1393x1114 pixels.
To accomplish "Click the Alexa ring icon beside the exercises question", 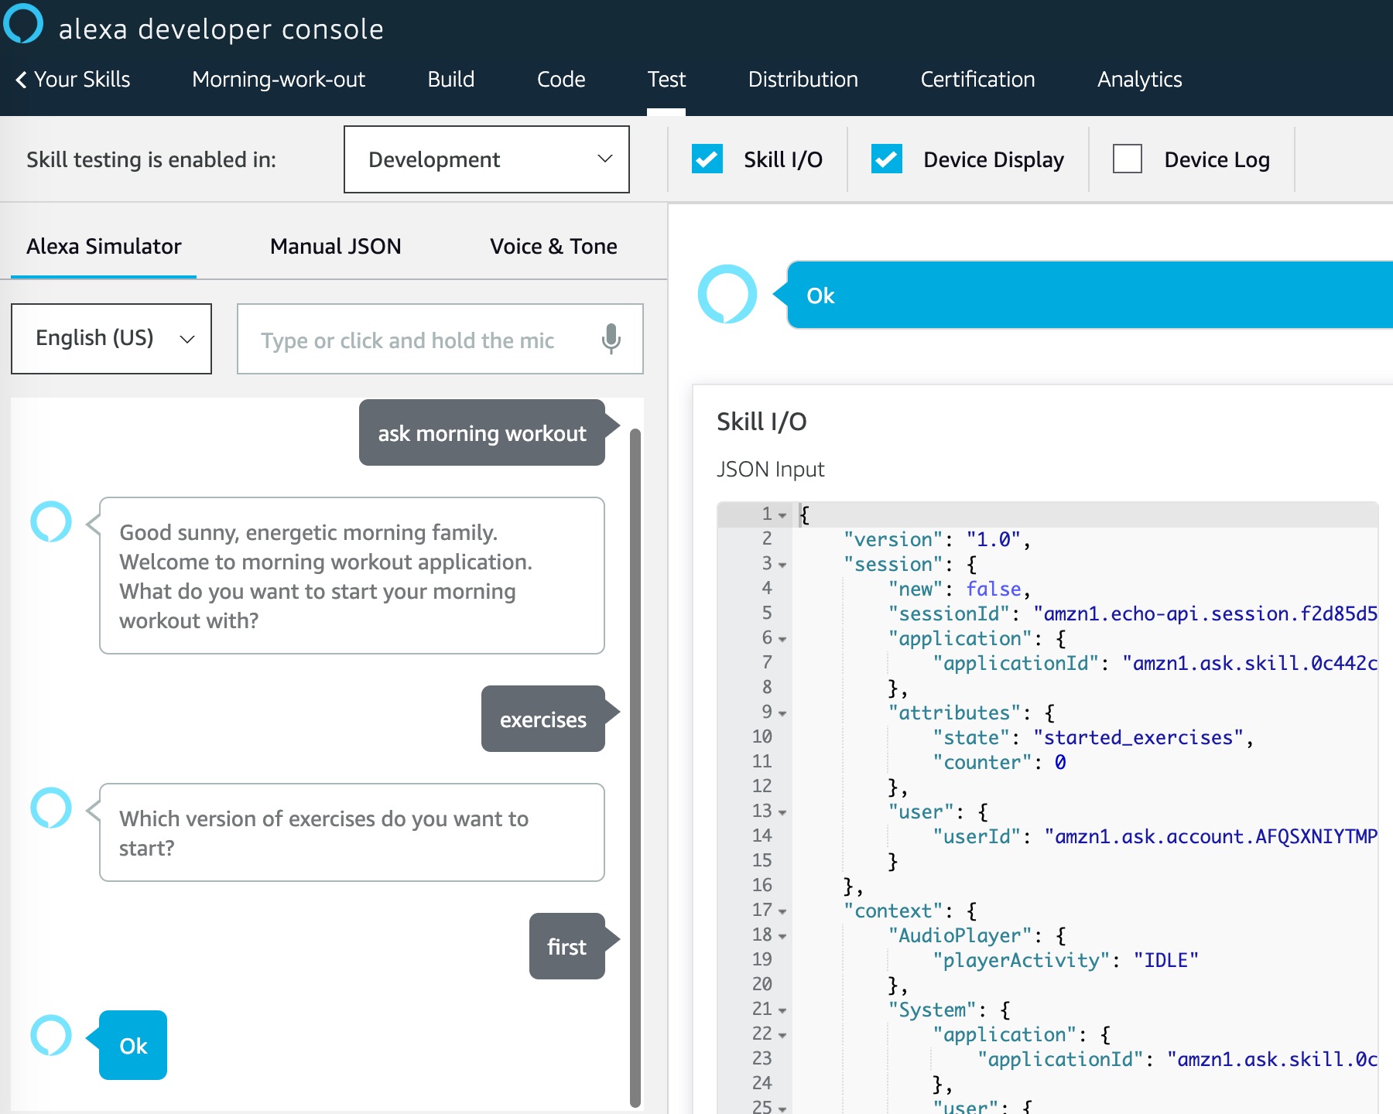I will 51,808.
